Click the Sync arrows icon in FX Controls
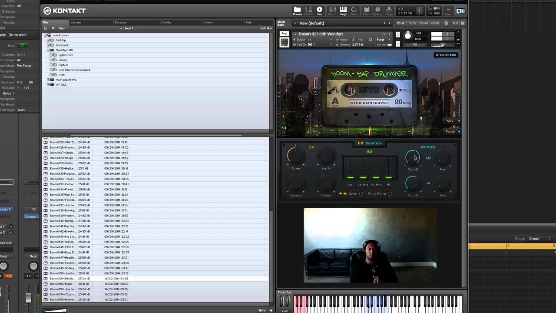The height and width of the screenshot is (313, 556). pos(343,193)
